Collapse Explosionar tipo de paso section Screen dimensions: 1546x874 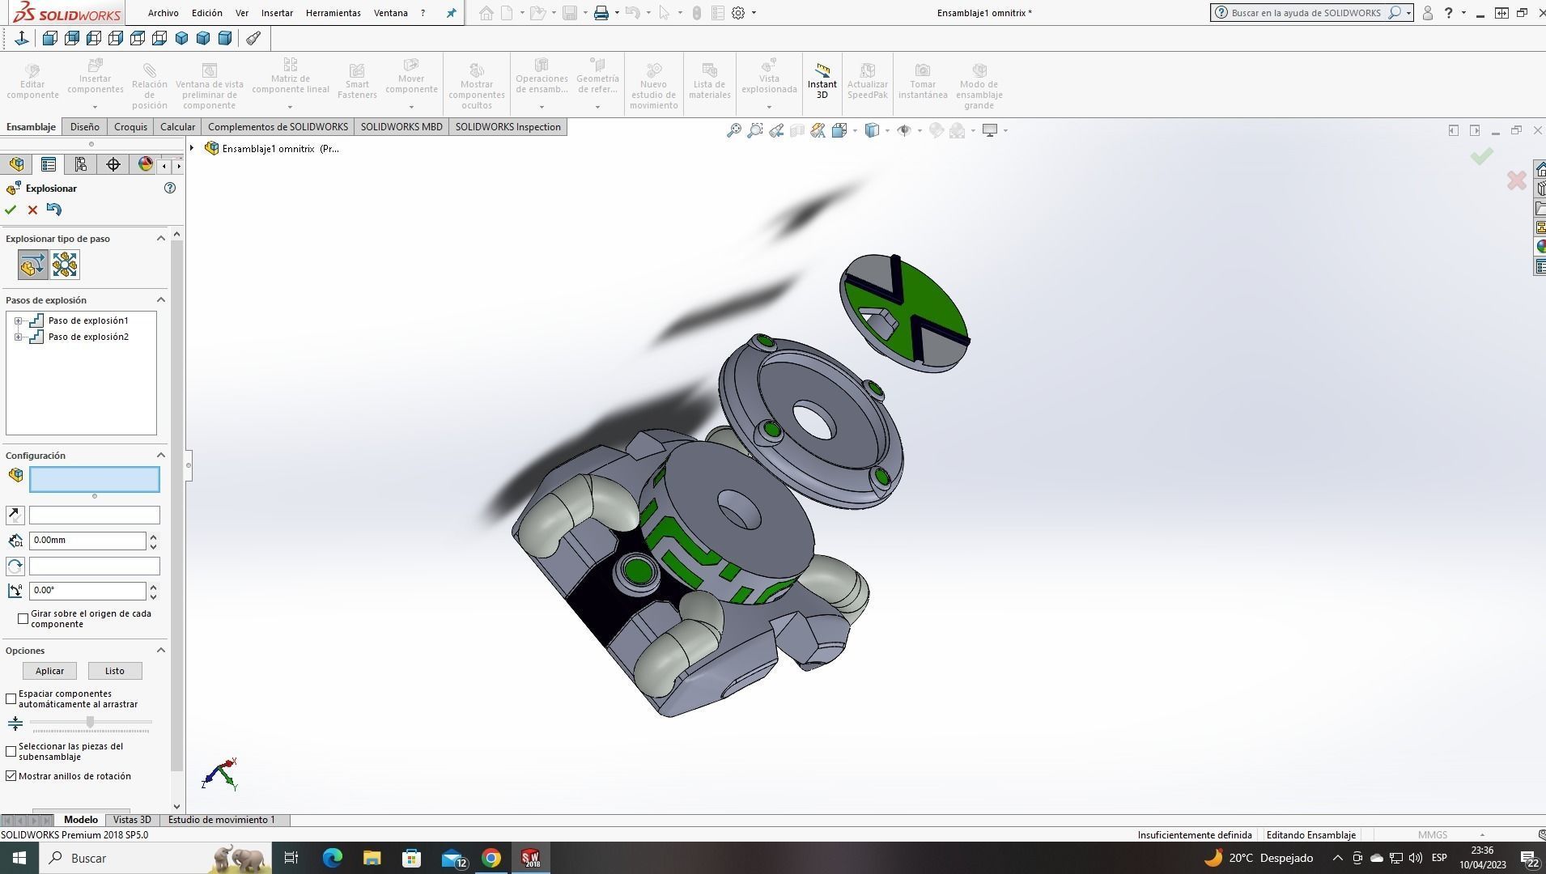point(160,238)
